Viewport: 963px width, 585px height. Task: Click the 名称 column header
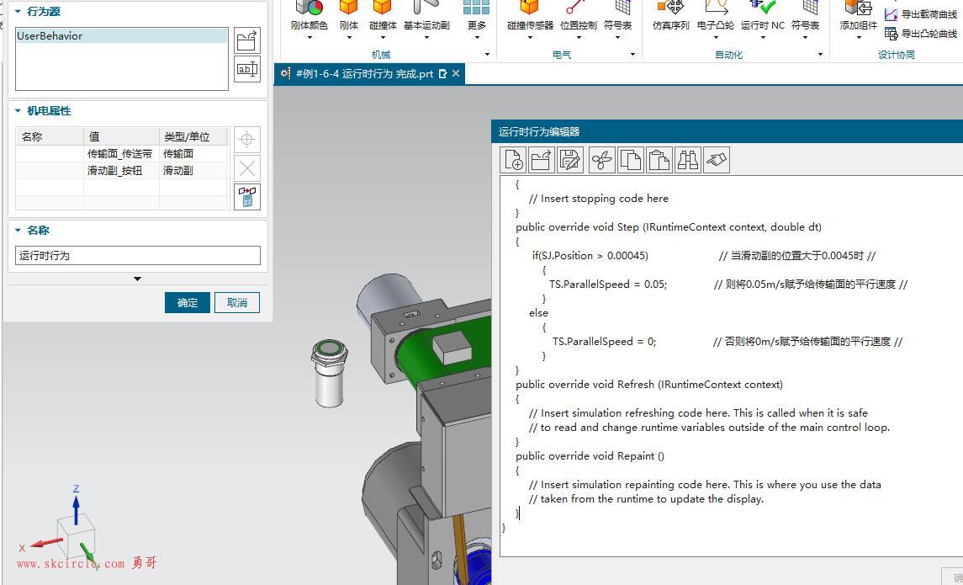coord(49,136)
